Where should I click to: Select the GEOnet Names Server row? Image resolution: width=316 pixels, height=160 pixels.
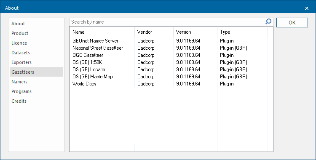pyautogui.click(x=169, y=41)
